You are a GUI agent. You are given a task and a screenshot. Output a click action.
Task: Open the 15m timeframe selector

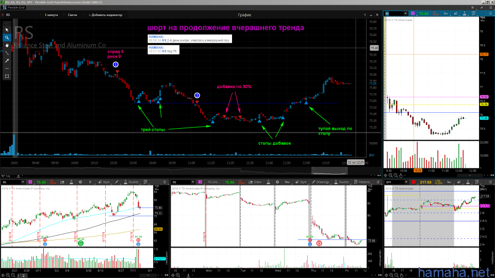(x=287, y=182)
